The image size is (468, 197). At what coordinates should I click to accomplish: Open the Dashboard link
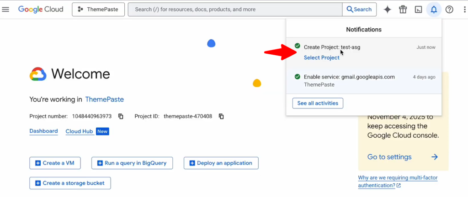[x=43, y=131]
